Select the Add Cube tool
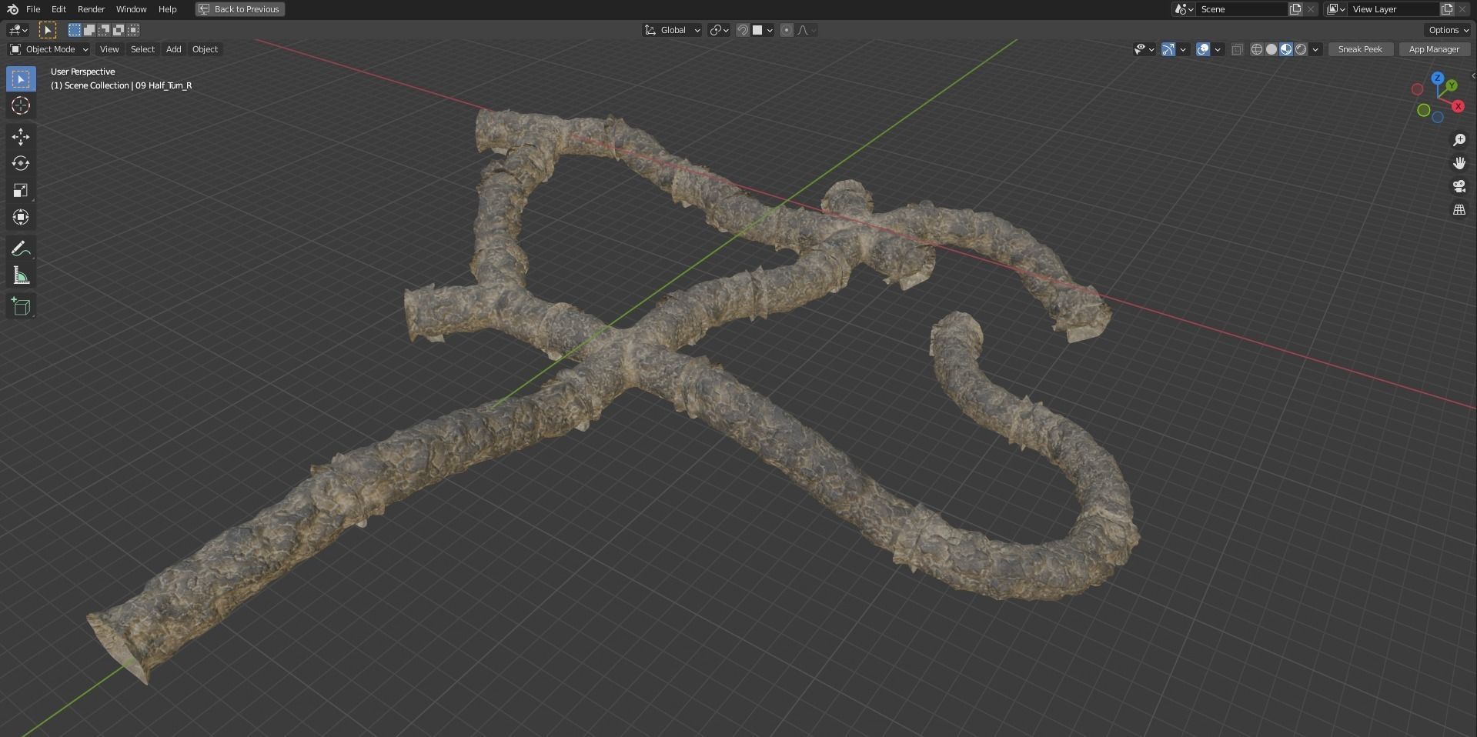The height and width of the screenshot is (737, 1477). [21, 306]
